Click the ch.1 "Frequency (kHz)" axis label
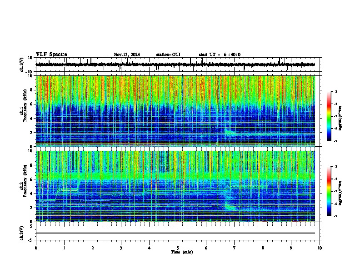 25,106
